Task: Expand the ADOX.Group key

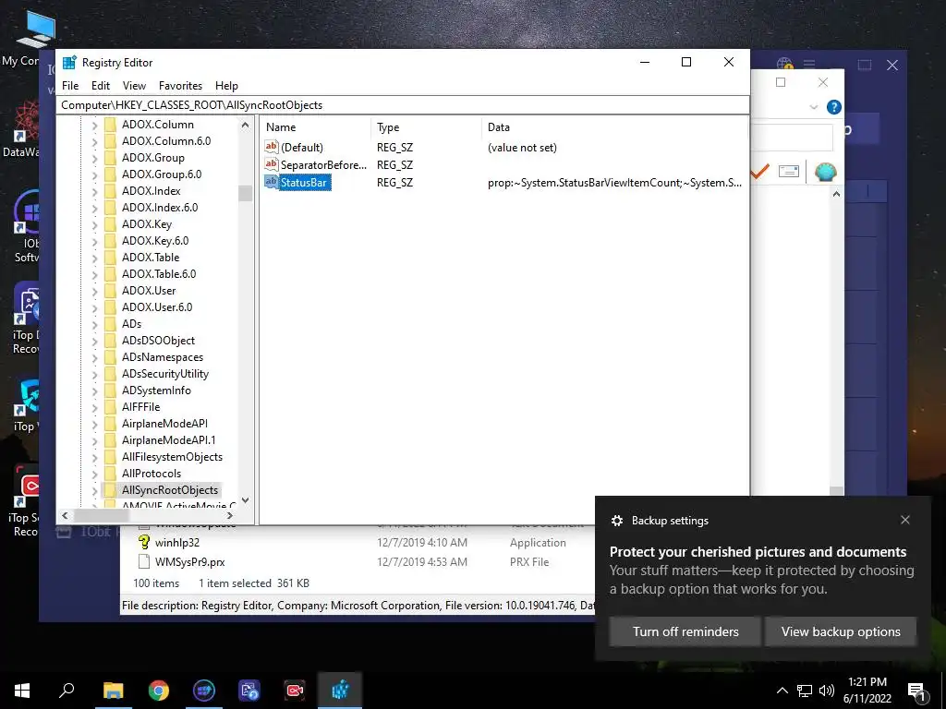Action: 95,159
